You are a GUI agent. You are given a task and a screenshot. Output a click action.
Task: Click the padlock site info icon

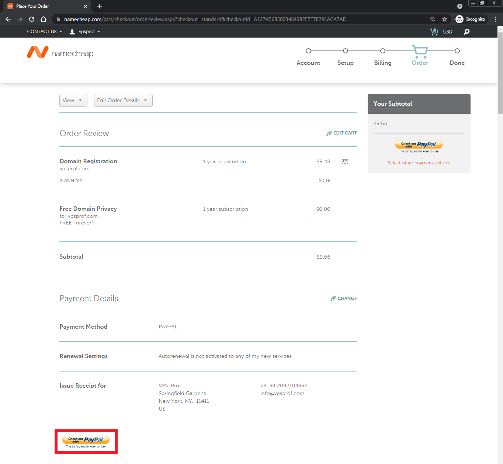click(x=58, y=19)
